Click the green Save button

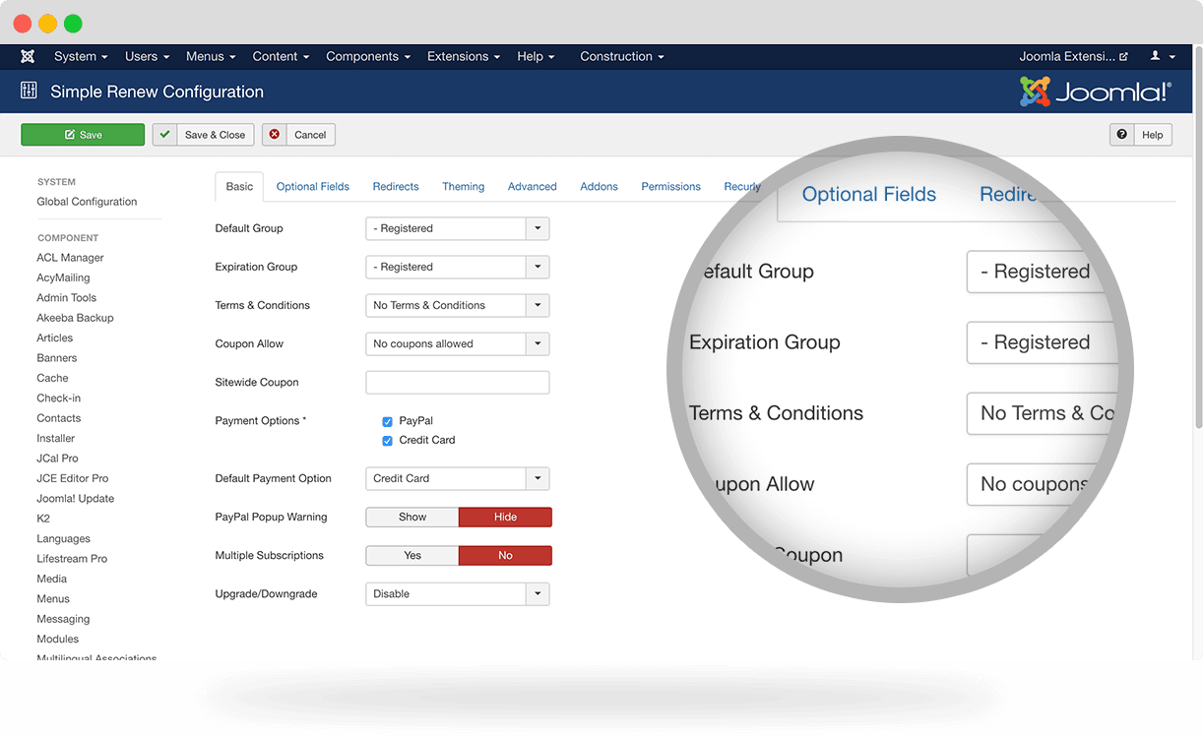click(x=83, y=135)
